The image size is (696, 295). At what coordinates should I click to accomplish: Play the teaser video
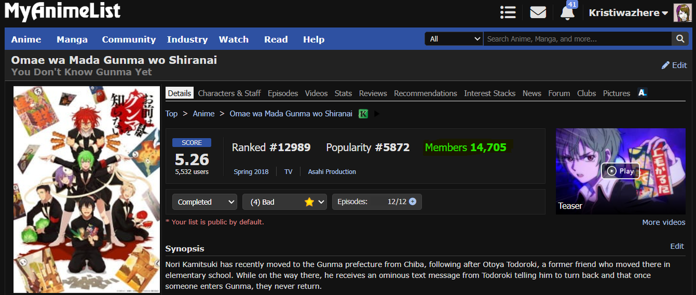click(620, 171)
